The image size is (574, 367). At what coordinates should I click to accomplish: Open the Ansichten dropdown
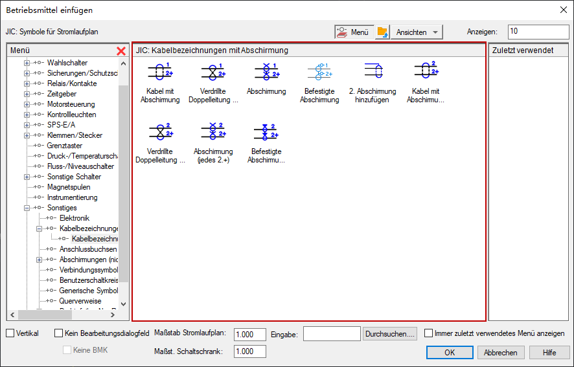pyautogui.click(x=417, y=32)
